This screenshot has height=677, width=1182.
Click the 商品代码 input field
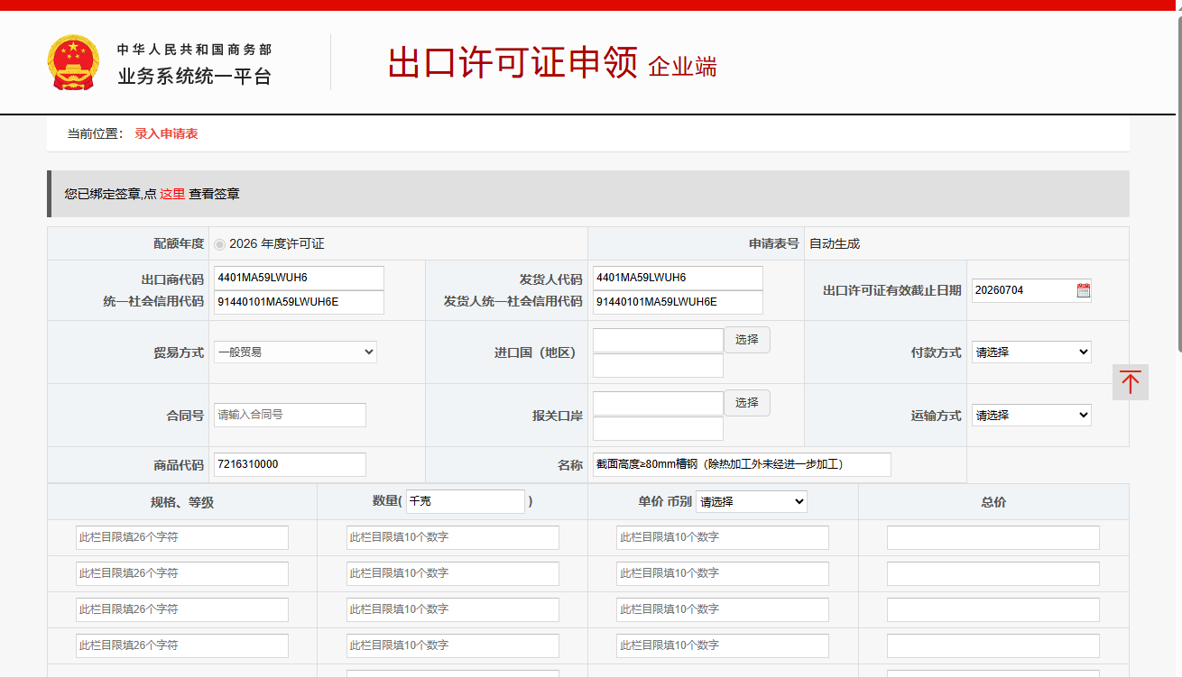click(x=290, y=464)
